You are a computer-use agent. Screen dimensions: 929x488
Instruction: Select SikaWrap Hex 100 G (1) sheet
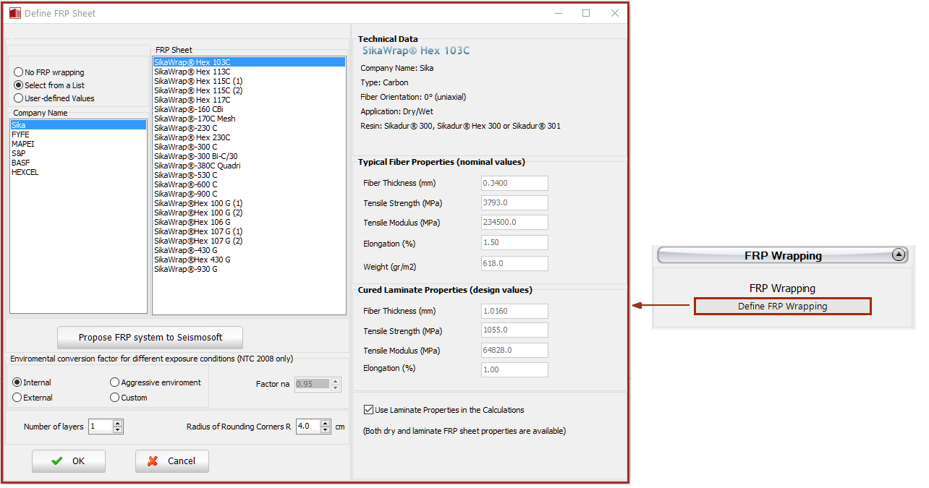[x=249, y=203]
